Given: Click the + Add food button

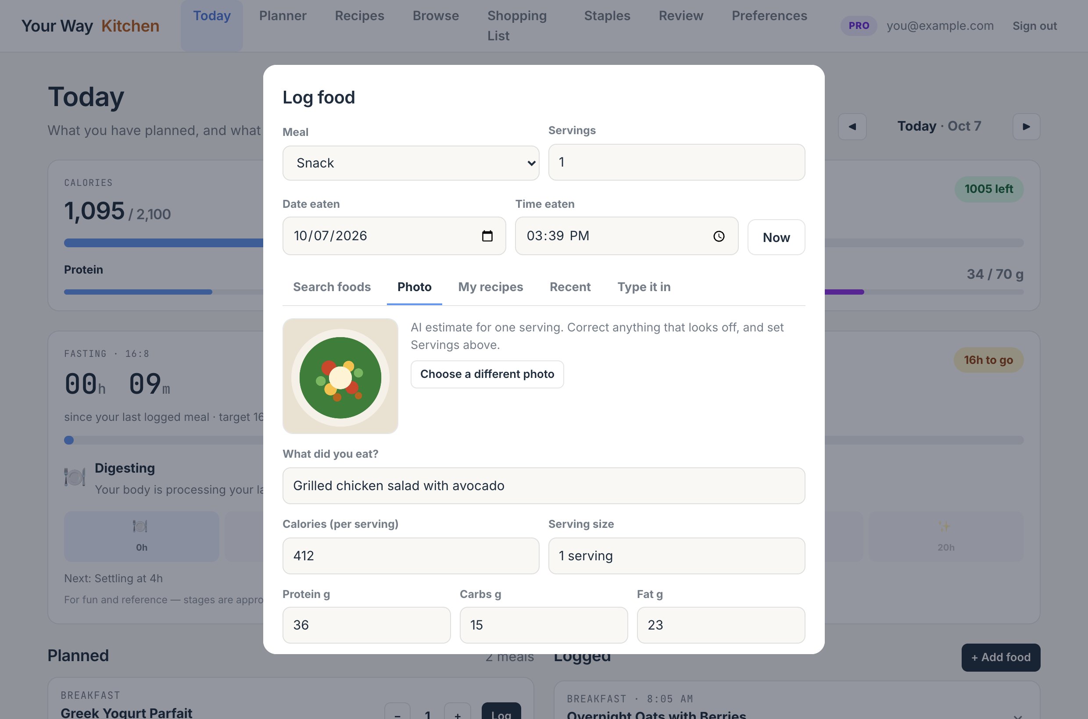Looking at the screenshot, I should click(x=1000, y=657).
